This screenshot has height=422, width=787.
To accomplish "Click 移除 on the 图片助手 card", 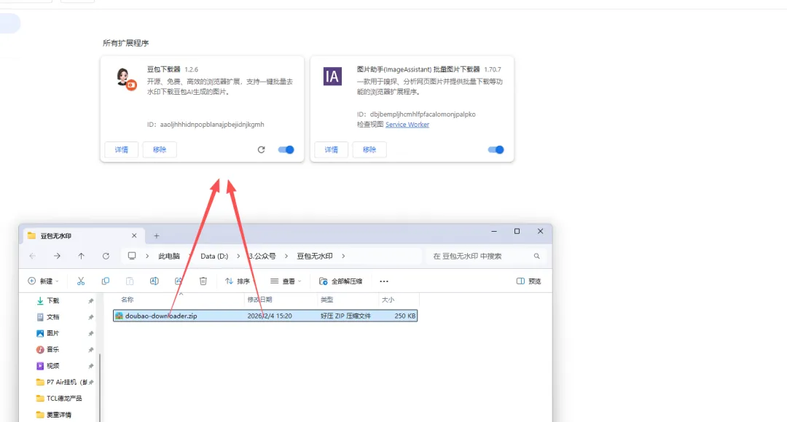I will pos(369,149).
